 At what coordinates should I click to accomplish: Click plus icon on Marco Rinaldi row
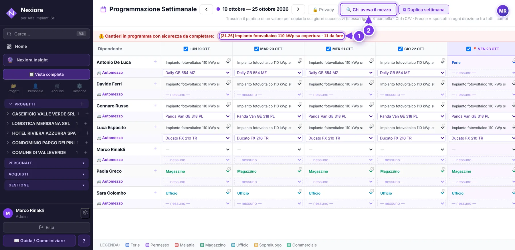(x=155, y=149)
